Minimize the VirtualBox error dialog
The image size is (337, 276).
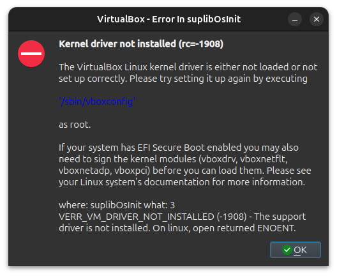[x=295, y=19]
